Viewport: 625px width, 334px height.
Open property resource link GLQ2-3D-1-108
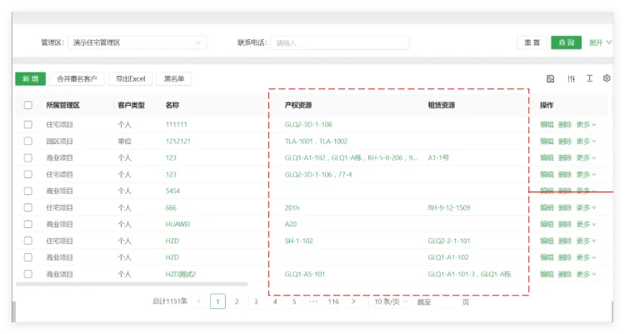coord(308,125)
